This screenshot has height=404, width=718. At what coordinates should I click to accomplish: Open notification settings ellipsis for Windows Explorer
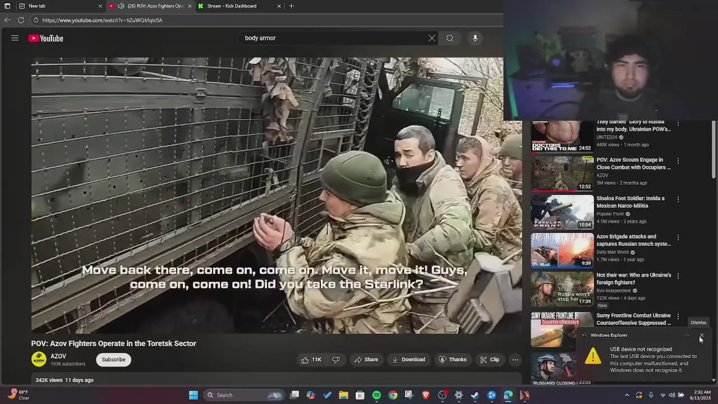[x=687, y=336]
